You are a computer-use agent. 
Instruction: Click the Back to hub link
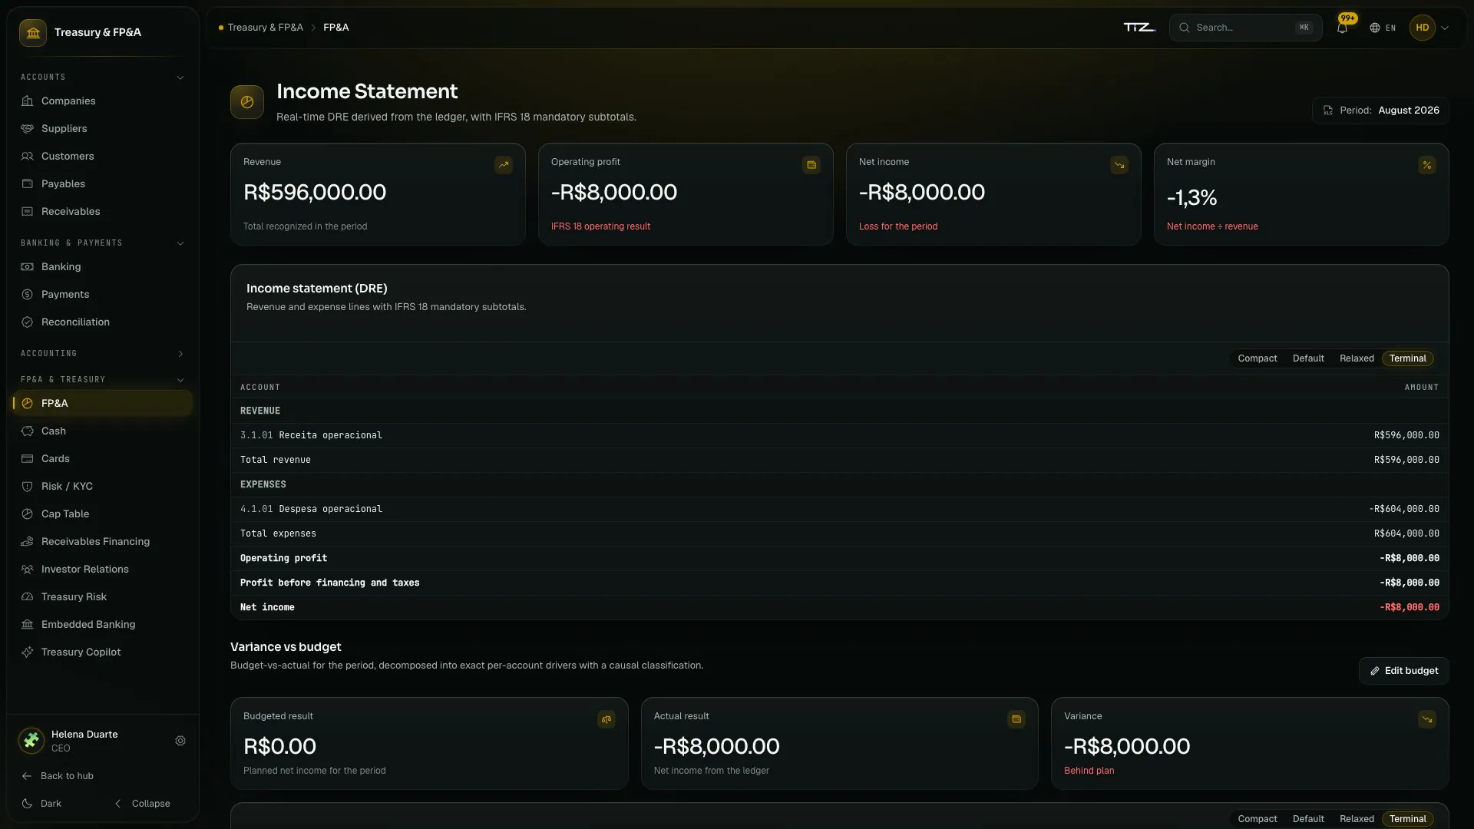tap(58, 776)
